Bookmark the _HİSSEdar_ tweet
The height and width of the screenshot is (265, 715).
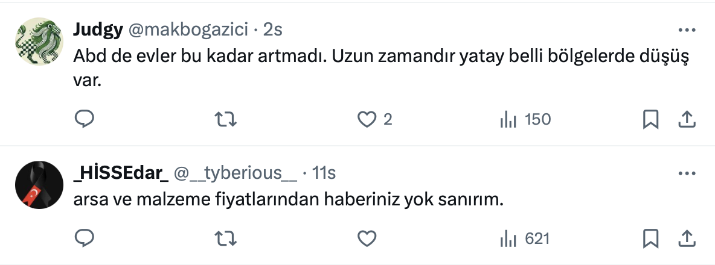coord(650,239)
